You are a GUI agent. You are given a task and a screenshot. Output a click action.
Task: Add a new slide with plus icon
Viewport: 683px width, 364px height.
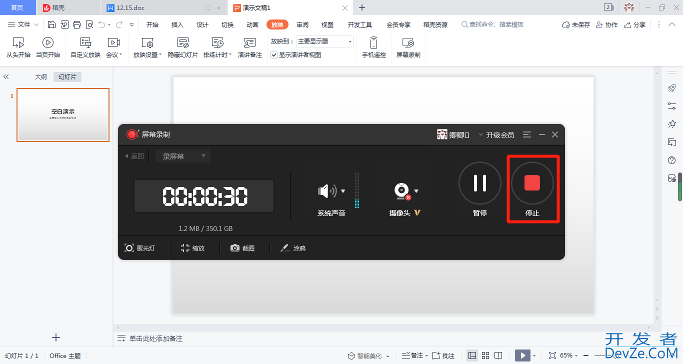56,337
